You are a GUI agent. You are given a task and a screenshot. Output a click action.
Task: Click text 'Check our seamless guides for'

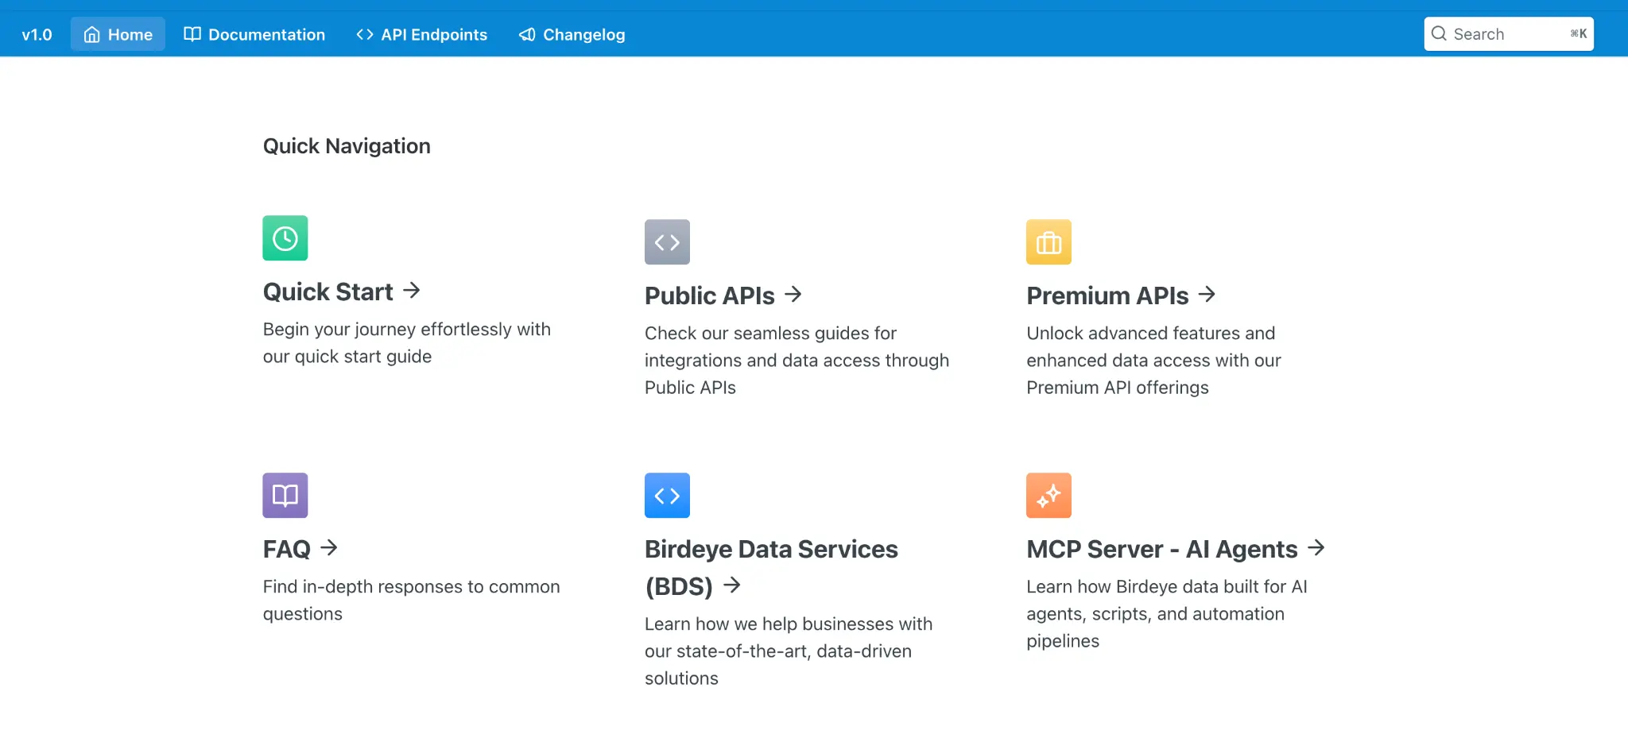pos(770,333)
